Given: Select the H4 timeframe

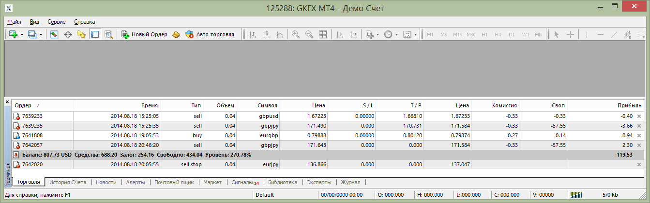Looking at the screenshot, I should point(498,34).
